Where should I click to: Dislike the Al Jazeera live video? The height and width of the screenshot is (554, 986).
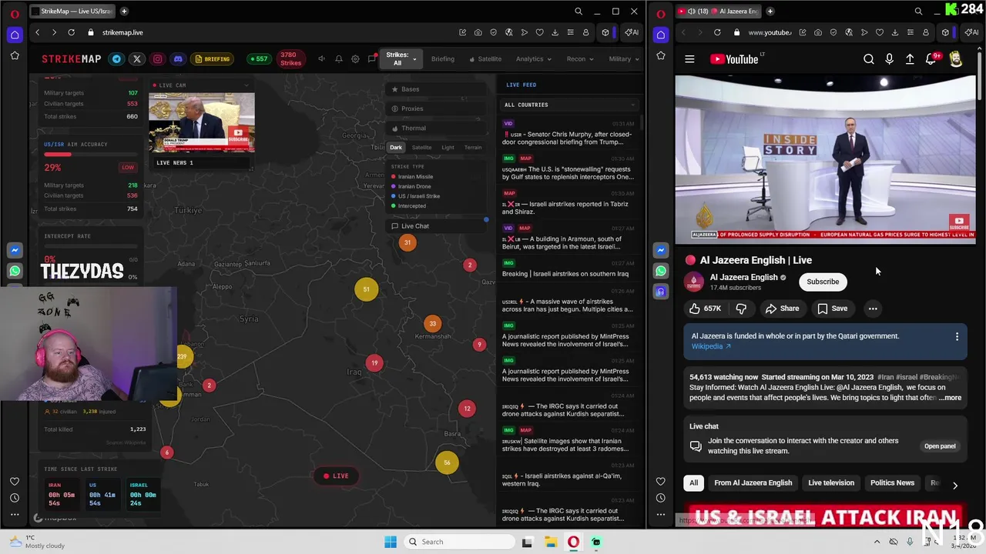[741, 309]
